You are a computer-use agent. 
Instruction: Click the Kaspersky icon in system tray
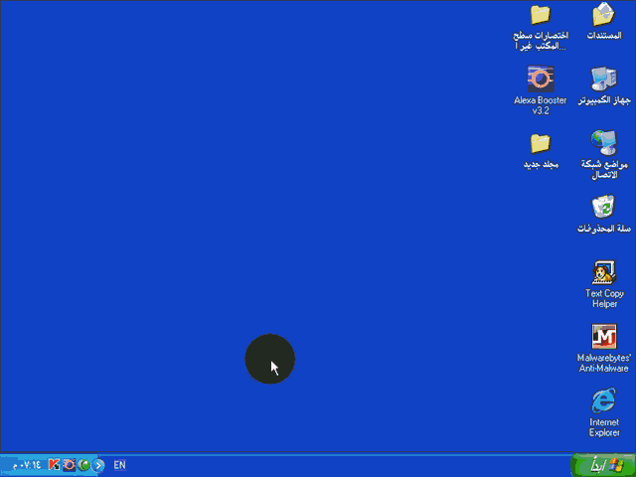(55, 464)
